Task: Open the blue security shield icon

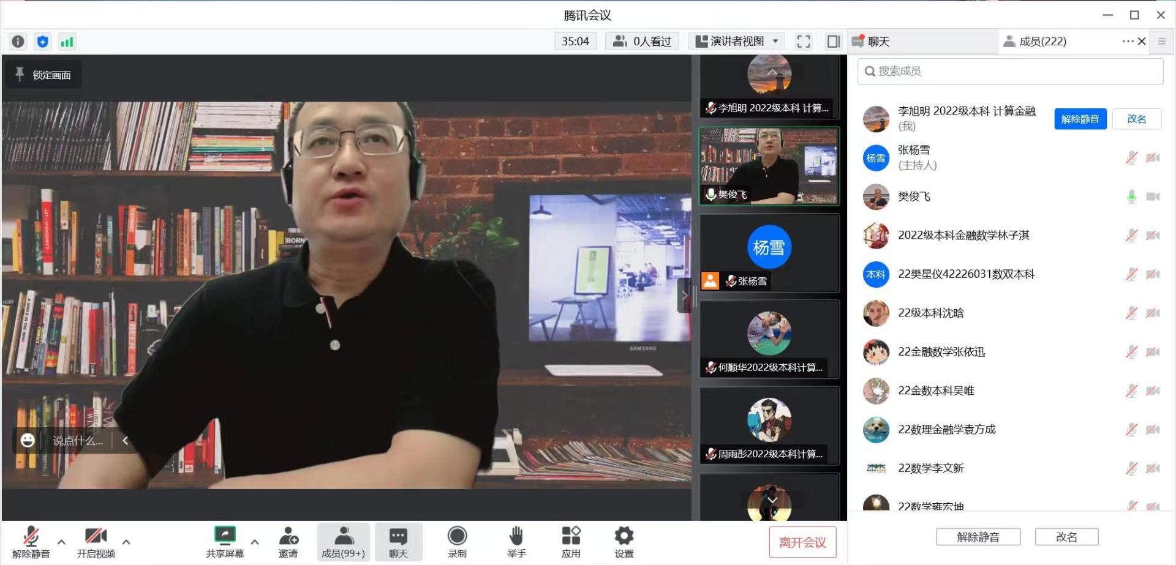Action: tap(42, 42)
